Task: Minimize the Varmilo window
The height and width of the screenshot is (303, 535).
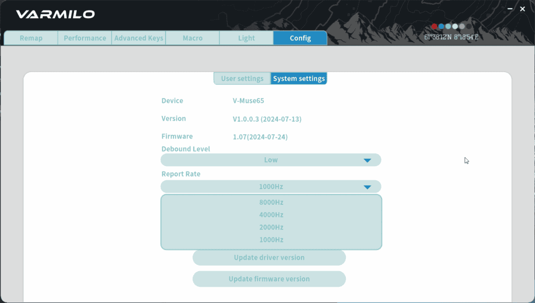Action: [510, 9]
